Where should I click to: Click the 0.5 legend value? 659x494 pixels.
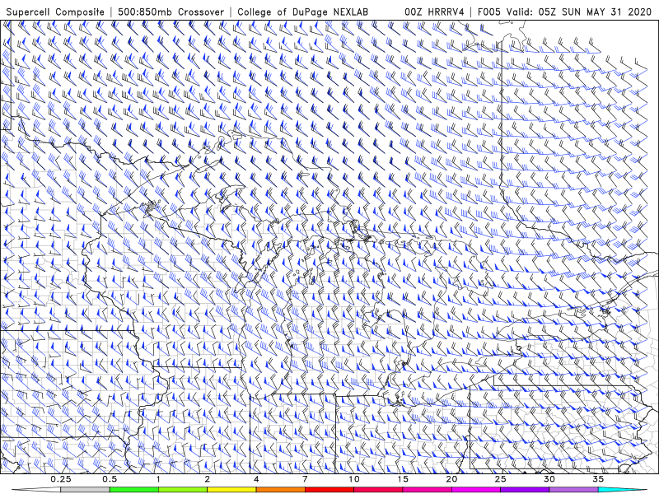click(x=110, y=479)
